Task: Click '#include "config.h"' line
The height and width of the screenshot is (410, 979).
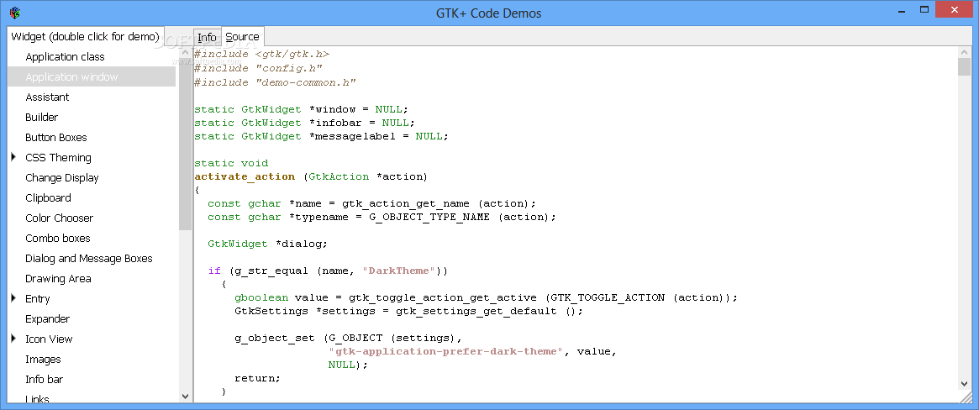Action: pos(259,69)
